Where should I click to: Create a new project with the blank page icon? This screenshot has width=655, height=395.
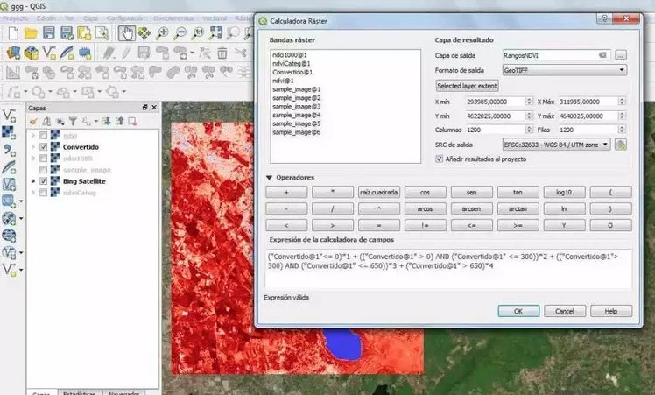tap(13, 33)
